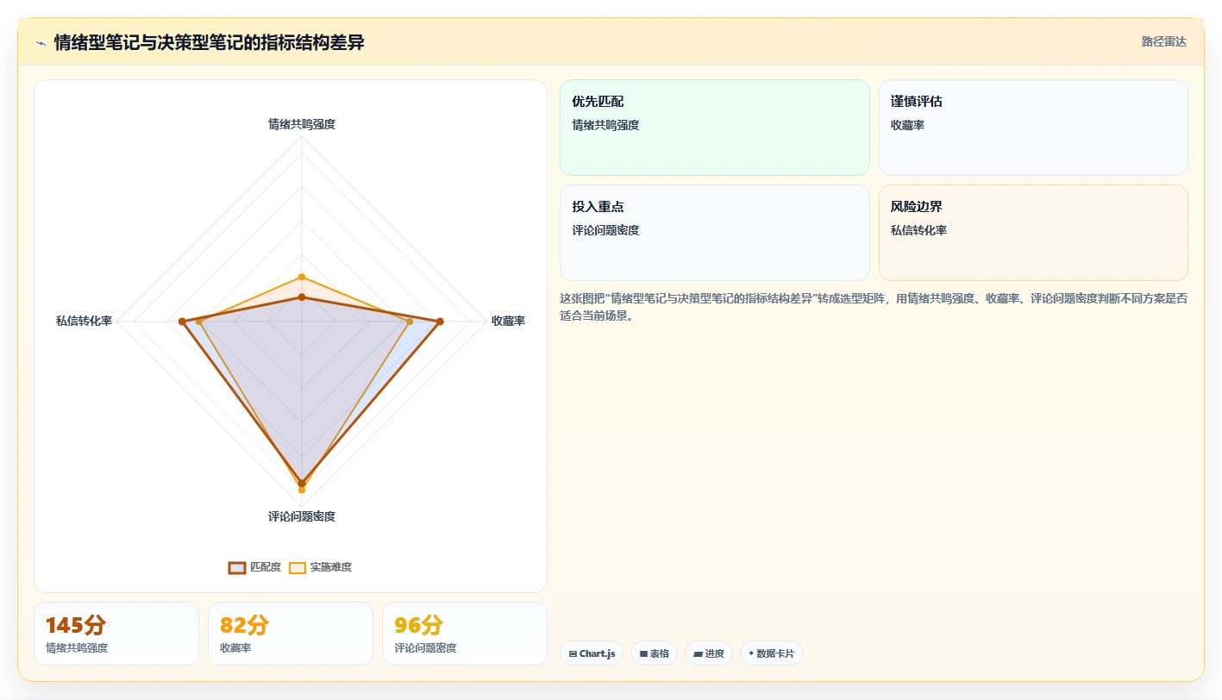
Task: Click the 匹配度 data point on 私信转化率 axis
Action: click(x=182, y=322)
